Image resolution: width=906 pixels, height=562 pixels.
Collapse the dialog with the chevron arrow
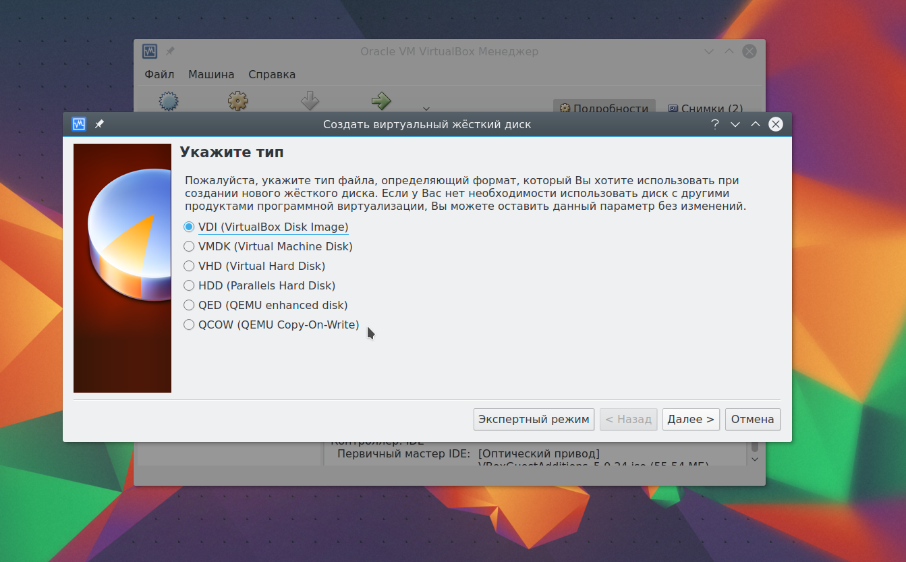click(735, 124)
